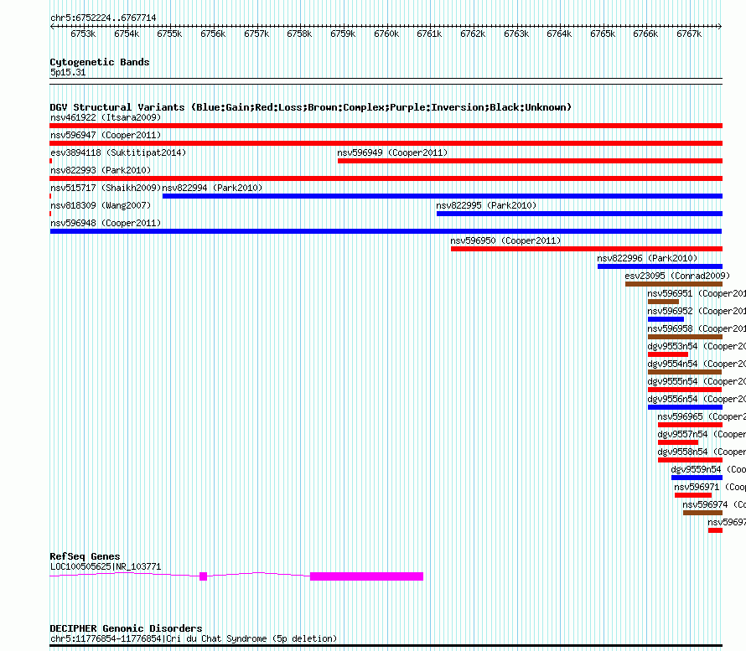Select the dgv9554n54 brown bar
This screenshot has width=746, height=651.
click(x=685, y=372)
